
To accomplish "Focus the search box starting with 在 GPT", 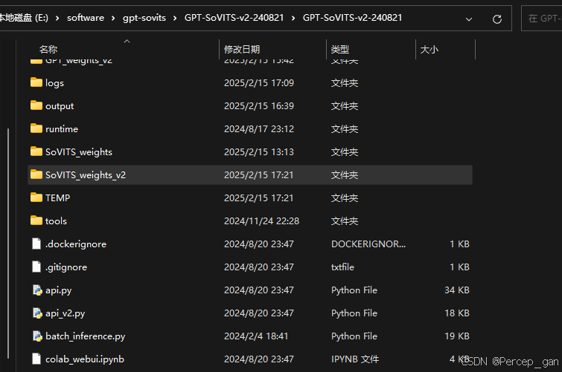I will [x=542, y=19].
